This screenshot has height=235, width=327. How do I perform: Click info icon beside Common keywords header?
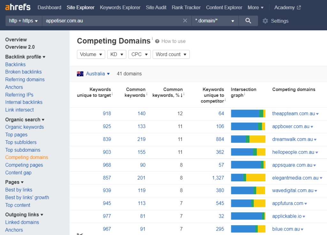point(147,94)
